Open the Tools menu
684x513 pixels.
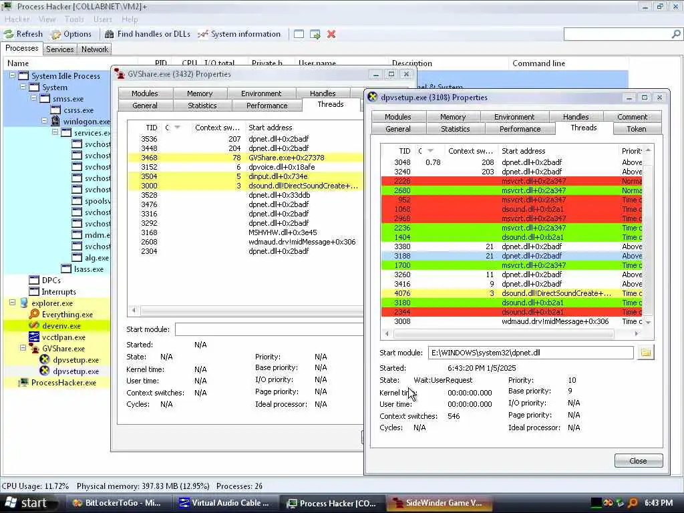(74, 19)
